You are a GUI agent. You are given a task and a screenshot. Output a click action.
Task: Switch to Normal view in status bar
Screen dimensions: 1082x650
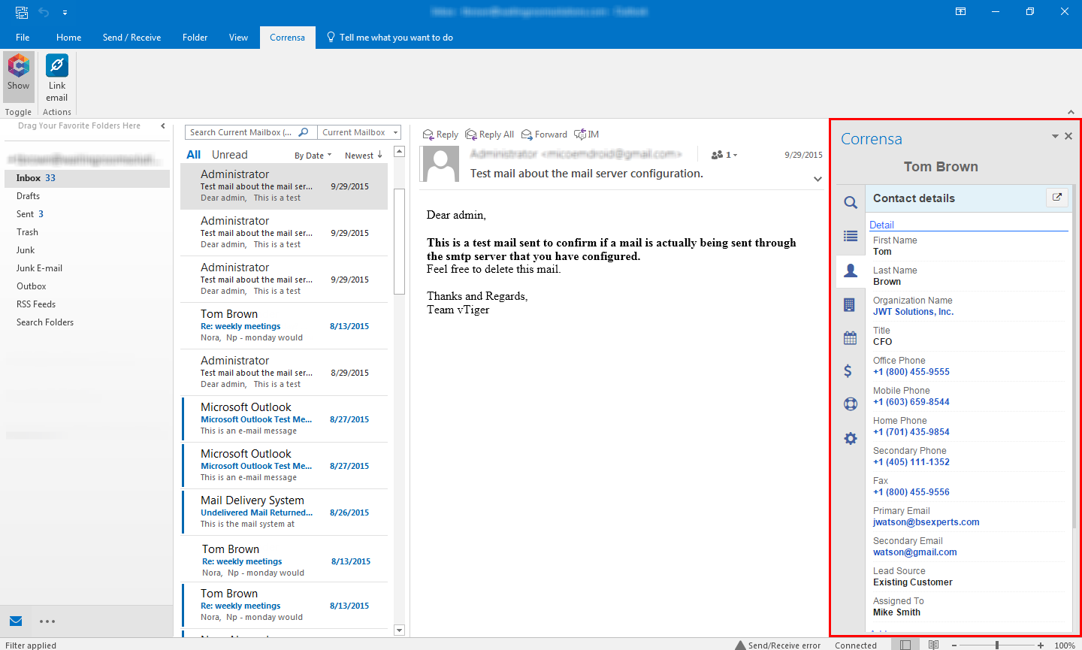click(x=905, y=645)
